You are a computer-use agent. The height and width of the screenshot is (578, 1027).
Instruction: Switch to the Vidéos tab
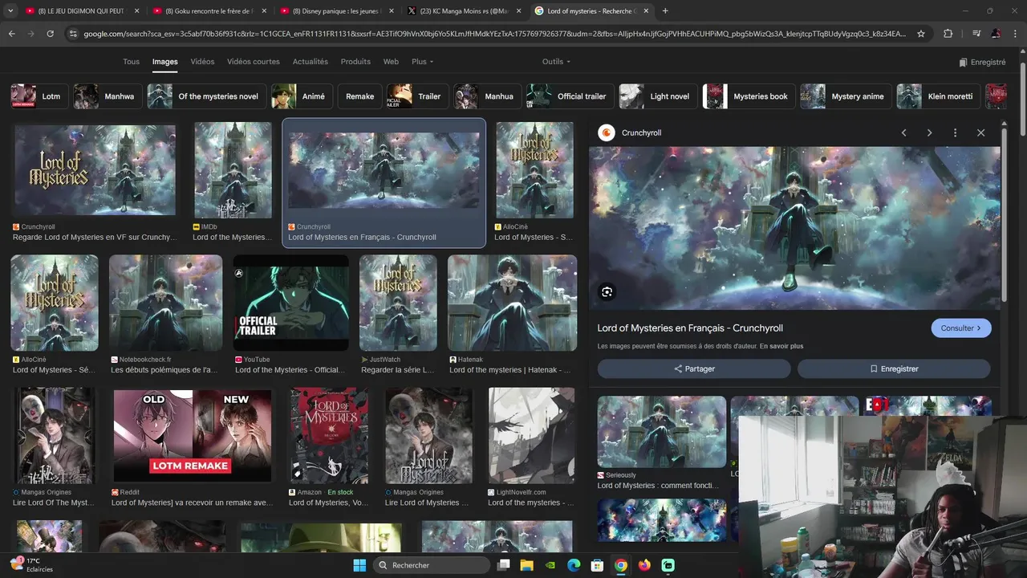point(202,62)
